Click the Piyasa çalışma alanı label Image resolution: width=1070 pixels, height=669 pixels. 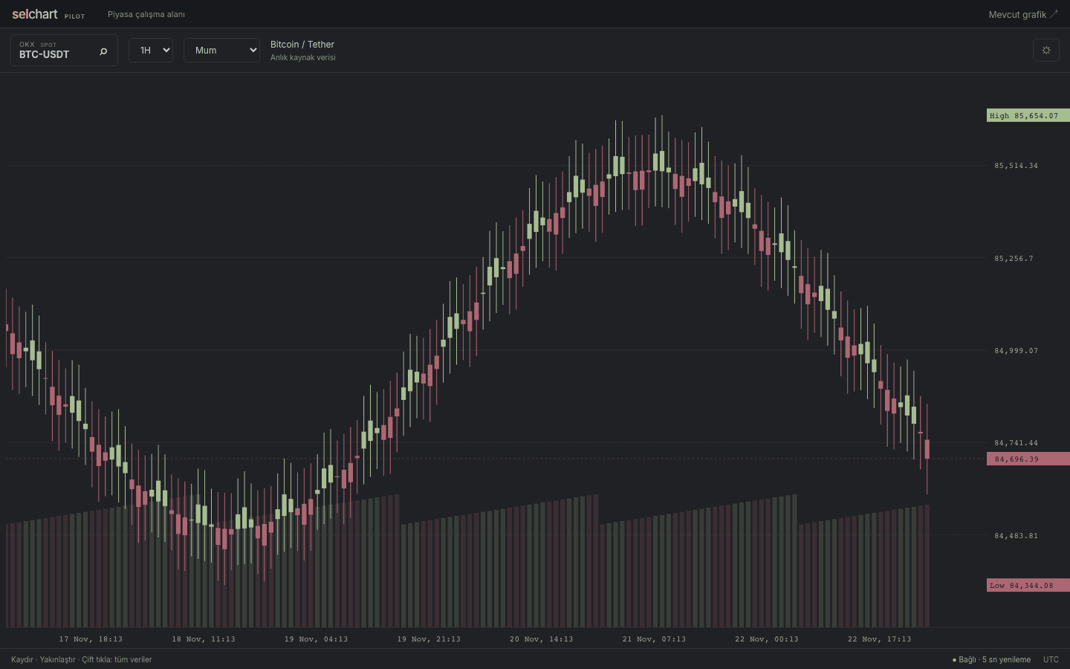(x=146, y=14)
